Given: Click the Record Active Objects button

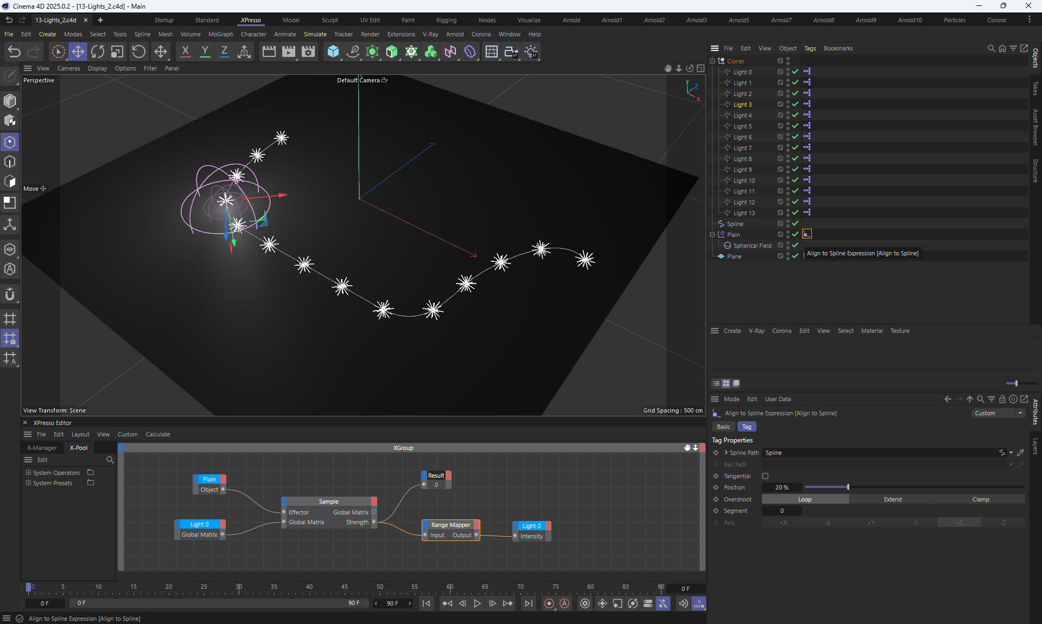Looking at the screenshot, I should point(549,603).
